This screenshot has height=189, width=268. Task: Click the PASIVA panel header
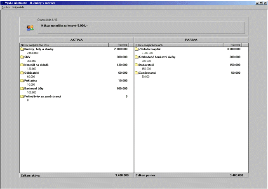pyautogui.click(x=191, y=40)
